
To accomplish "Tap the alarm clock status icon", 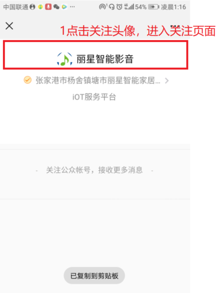I will tap(119, 7).
